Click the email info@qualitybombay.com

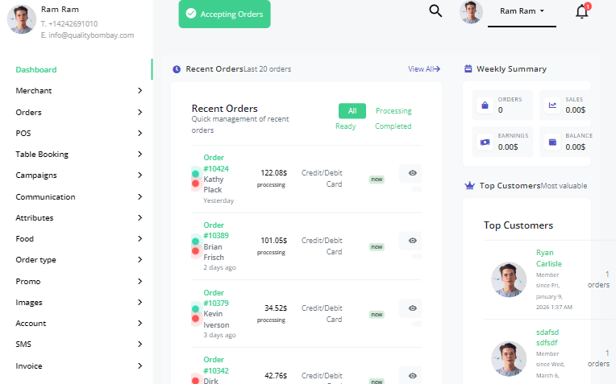pos(91,35)
